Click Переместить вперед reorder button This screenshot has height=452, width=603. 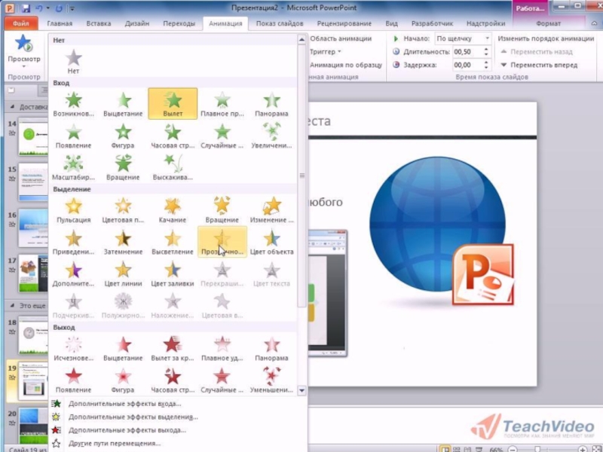(x=539, y=65)
